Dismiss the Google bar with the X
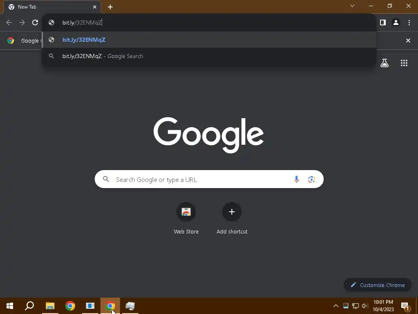The height and width of the screenshot is (314, 418). click(408, 40)
